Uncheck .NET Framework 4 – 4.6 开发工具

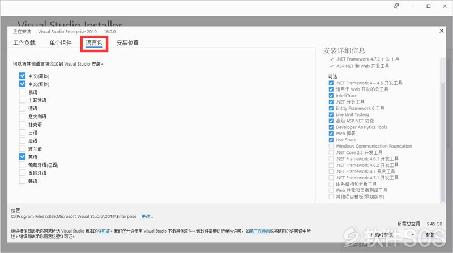[x=331, y=83]
